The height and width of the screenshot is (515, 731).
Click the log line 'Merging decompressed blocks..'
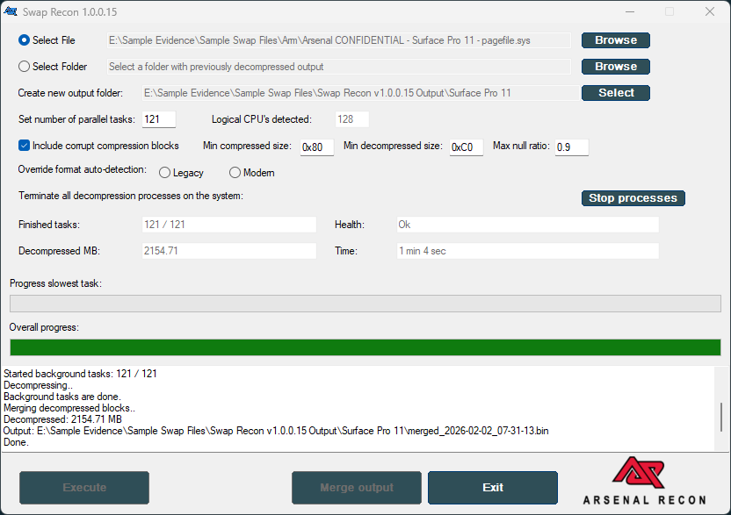click(x=69, y=408)
